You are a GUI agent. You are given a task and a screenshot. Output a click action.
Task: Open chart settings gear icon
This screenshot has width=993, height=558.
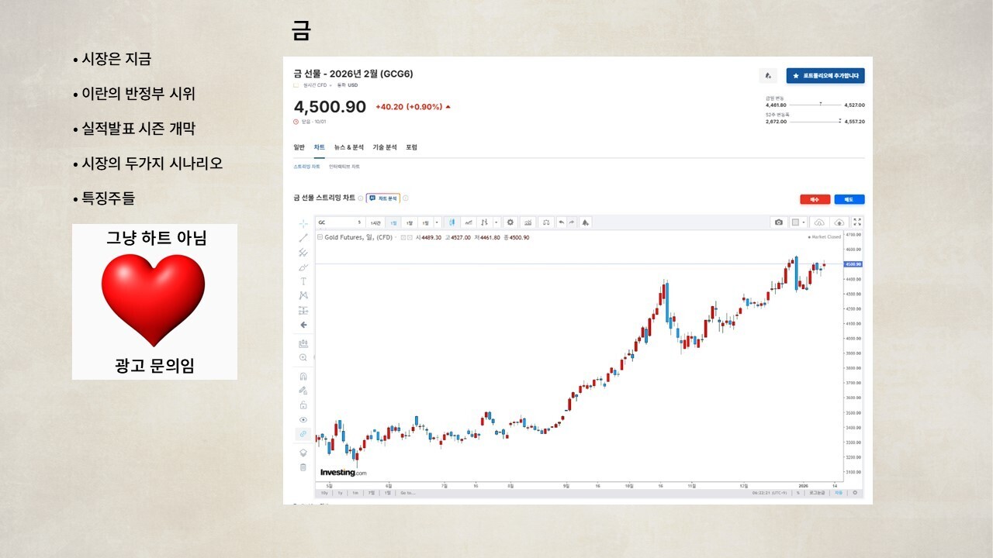coord(510,222)
